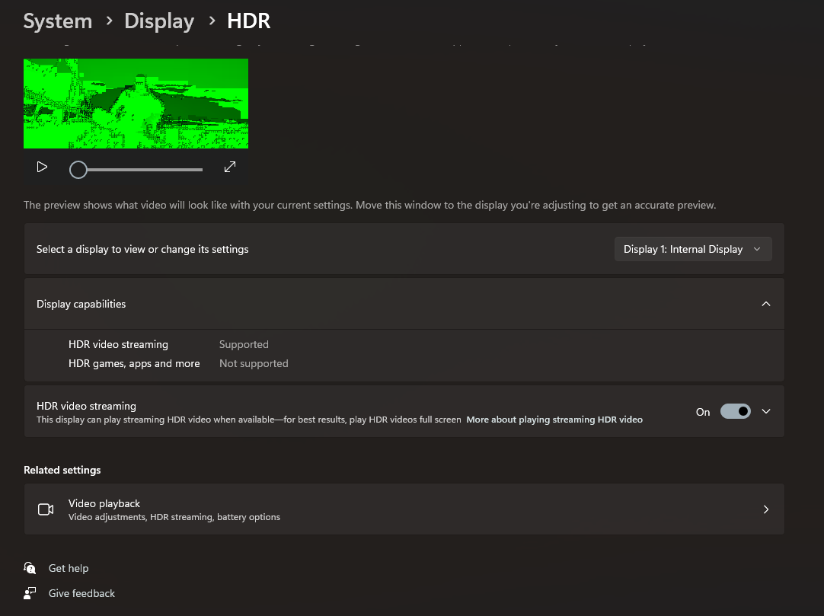Expand the HDR video streaming options chevron
This screenshot has height=616, width=824.
click(x=766, y=411)
